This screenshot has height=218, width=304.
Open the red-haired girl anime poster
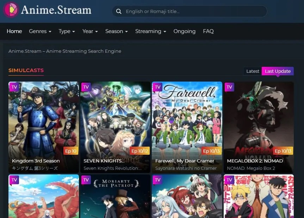tap(187, 196)
